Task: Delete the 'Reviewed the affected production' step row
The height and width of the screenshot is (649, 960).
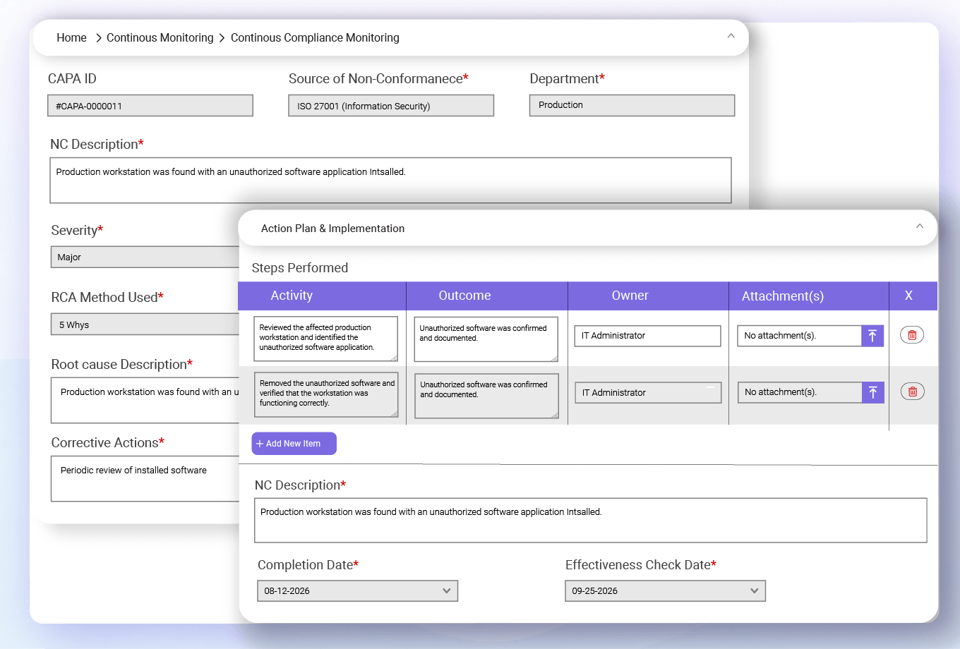Action: click(x=912, y=335)
